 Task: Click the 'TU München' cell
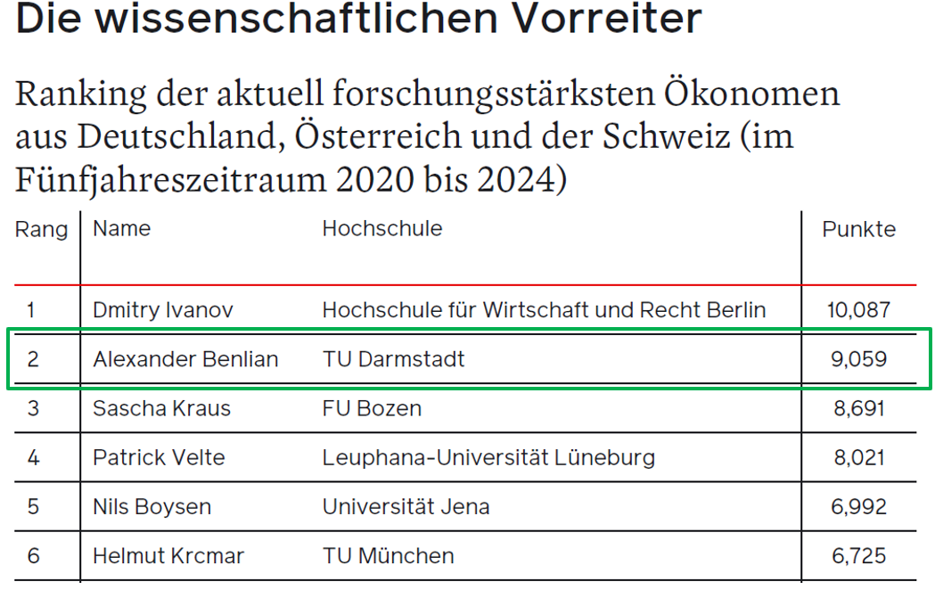pyautogui.click(x=389, y=556)
